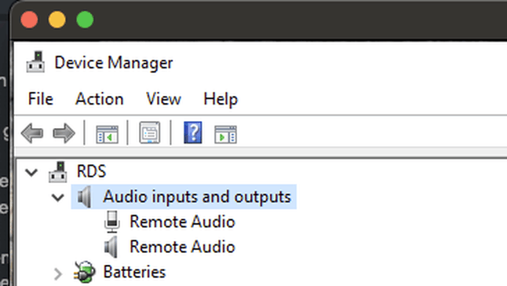Click Show/Hide Console Tree toolbar icon

107,134
